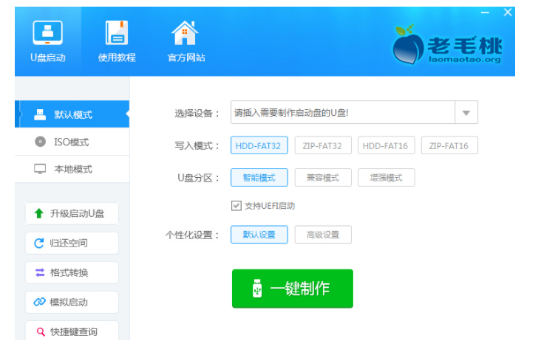The width and height of the screenshot is (541, 352).
Task: Click the swap arrows icon for 格式转换
Action: coord(40,273)
